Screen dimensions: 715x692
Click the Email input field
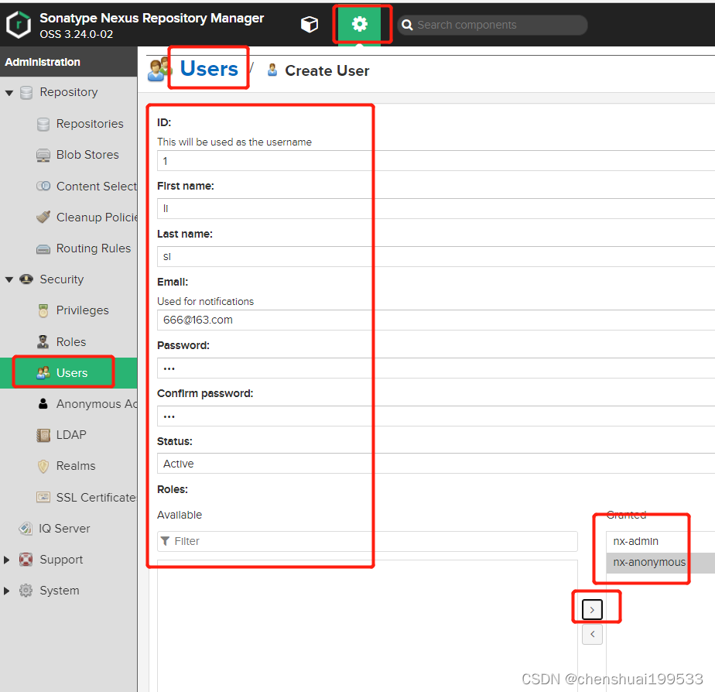436,320
